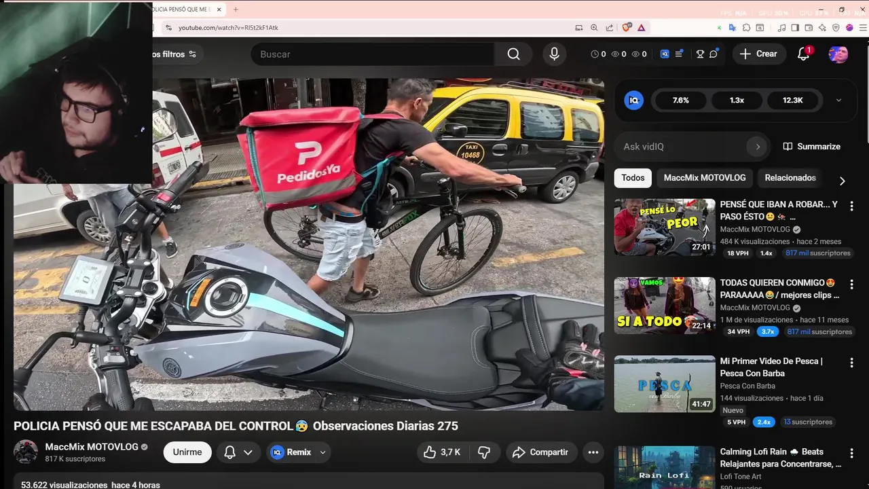Screen dimensions: 869x489
Task: Collapse the vidIQ stats panel chevron
Action: (838, 101)
